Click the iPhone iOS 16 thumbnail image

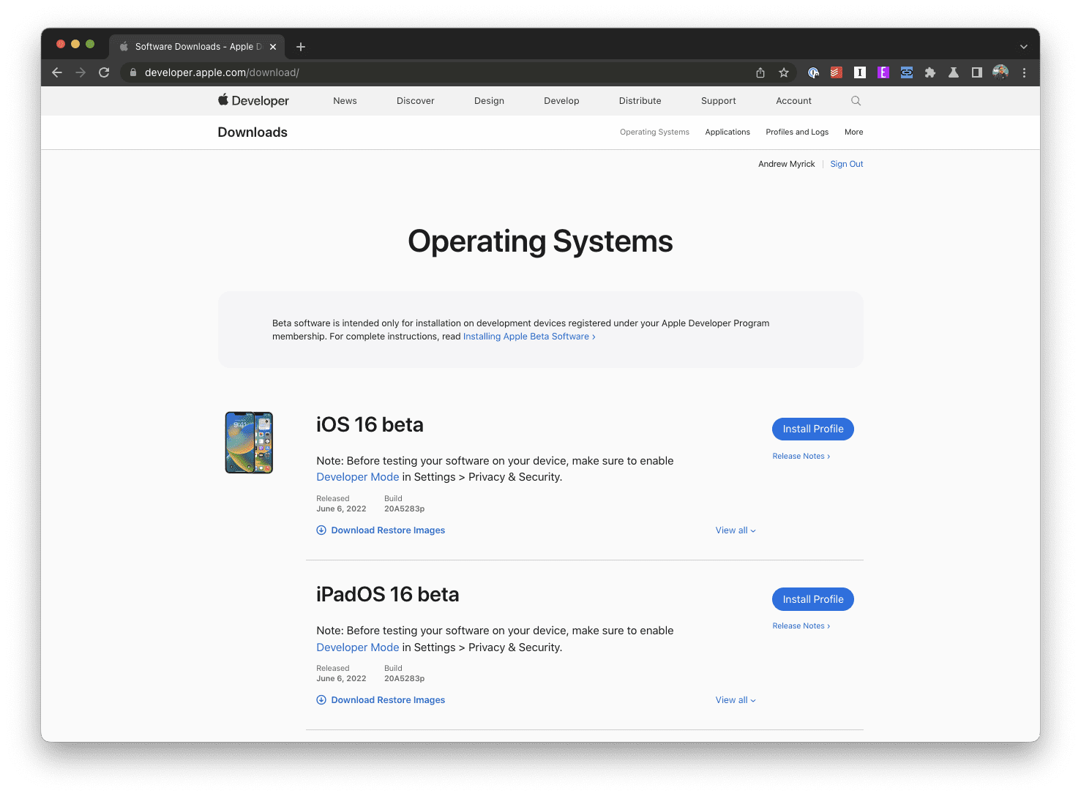249,443
